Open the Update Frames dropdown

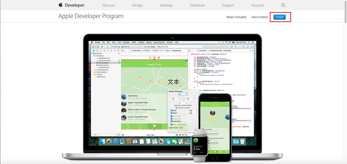click(187, 128)
